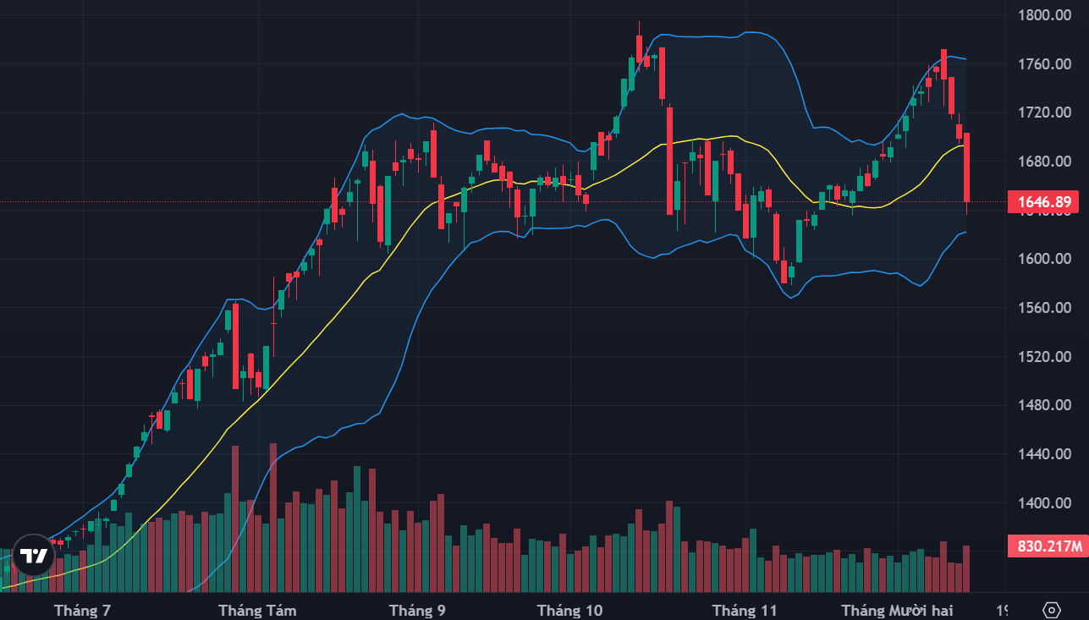Screen dimensions: 1089x620
Task: Select the Tháng 9 time axis label
Action: point(417,610)
